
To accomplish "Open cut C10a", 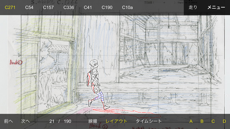I will pos(127,8).
